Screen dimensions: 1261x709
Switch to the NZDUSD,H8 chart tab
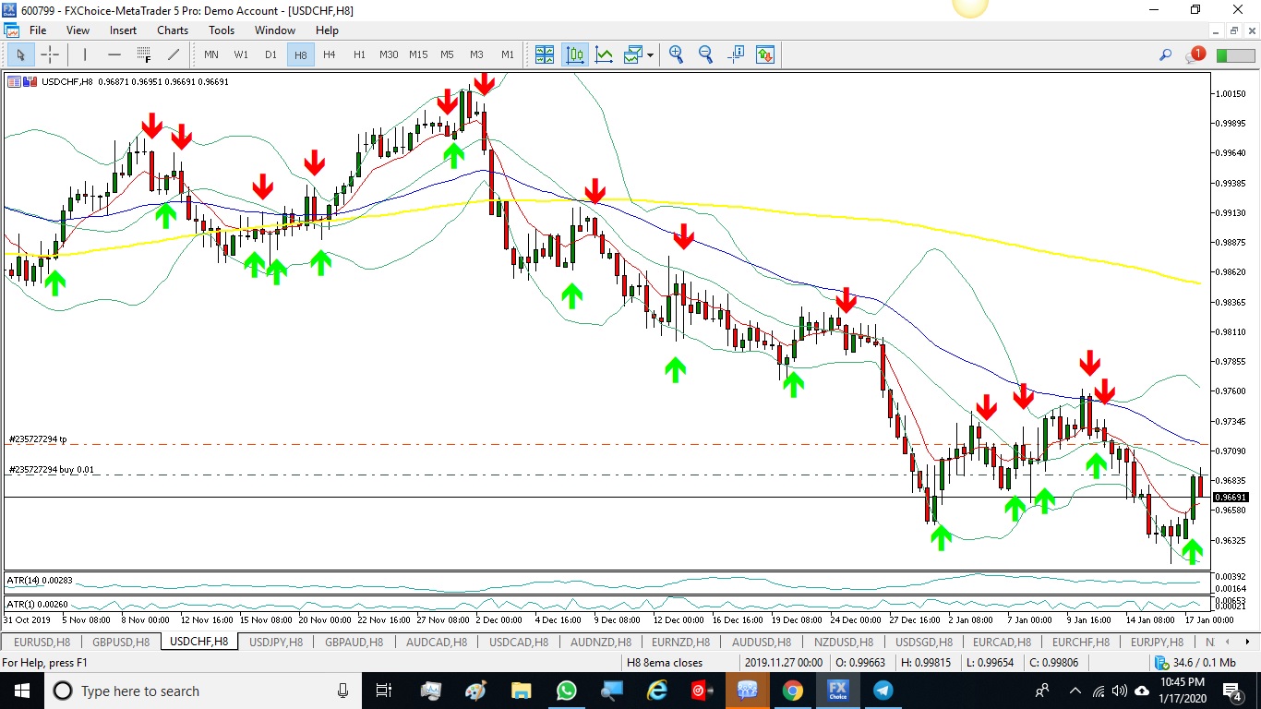[x=843, y=642]
